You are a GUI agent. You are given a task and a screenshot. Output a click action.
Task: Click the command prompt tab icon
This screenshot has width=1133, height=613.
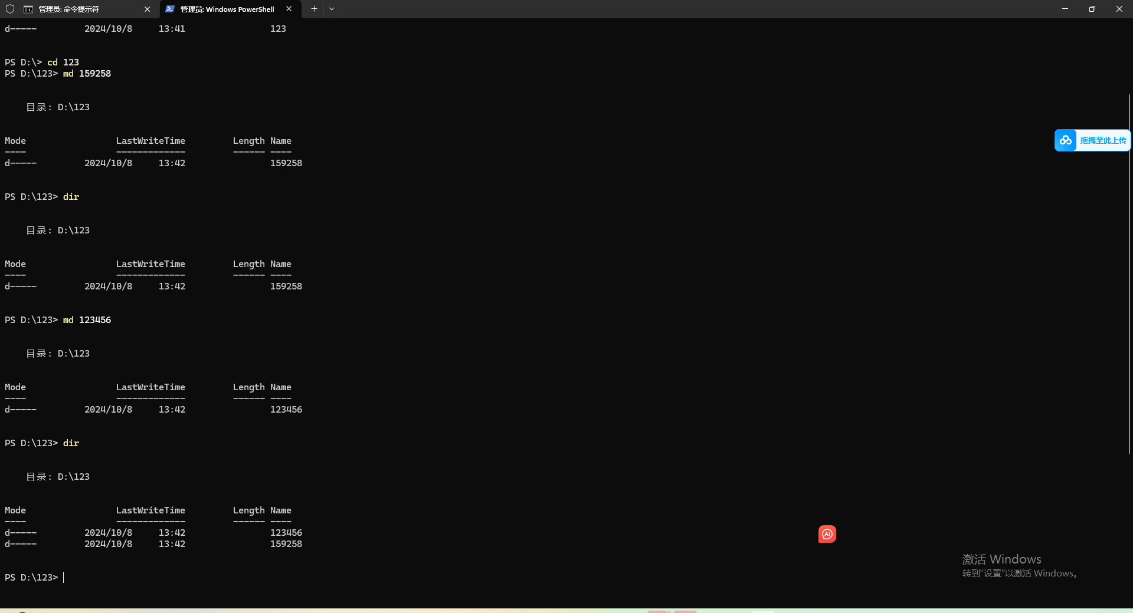(x=28, y=9)
